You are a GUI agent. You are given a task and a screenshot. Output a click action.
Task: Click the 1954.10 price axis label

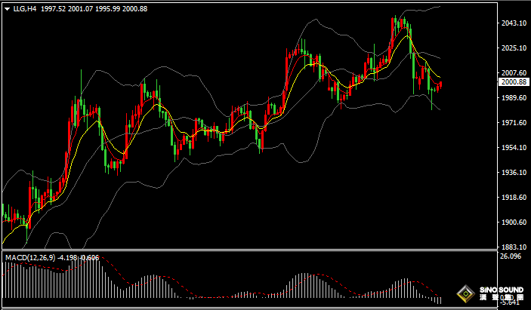pos(514,148)
